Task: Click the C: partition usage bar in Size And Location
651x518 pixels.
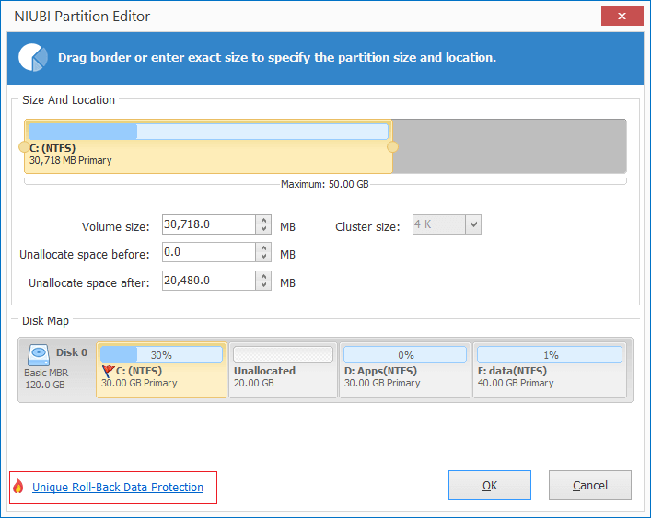Action: 208,132
